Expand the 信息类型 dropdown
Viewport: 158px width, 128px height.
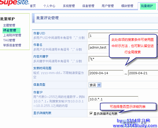click(95, 85)
